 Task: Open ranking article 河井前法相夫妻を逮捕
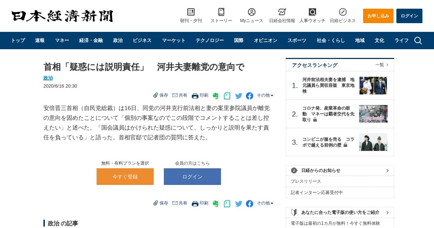[328, 85]
